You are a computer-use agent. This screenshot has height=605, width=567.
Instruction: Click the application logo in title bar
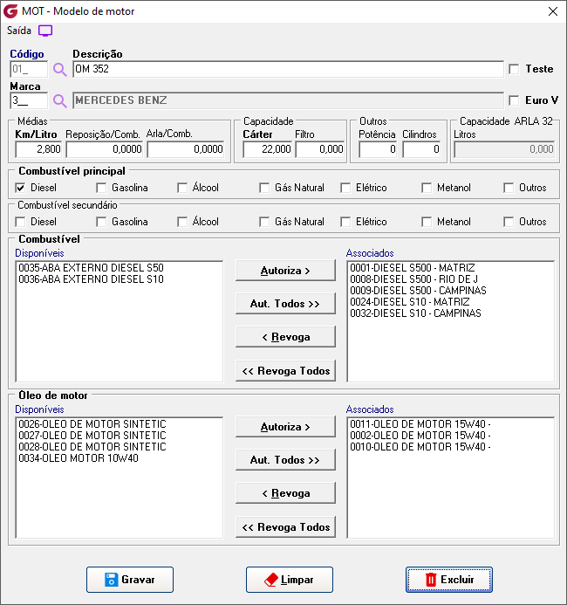(10, 11)
